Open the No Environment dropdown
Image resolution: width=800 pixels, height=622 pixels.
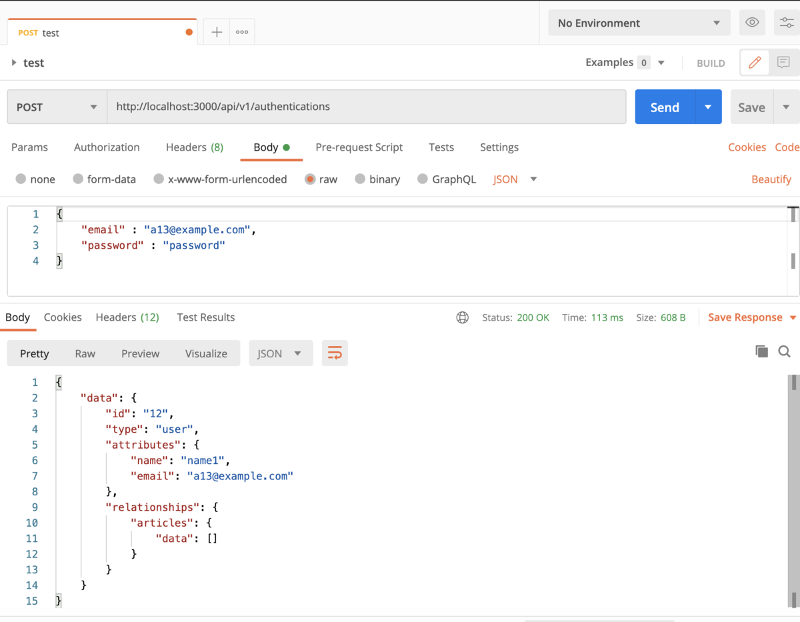[x=638, y=22]
